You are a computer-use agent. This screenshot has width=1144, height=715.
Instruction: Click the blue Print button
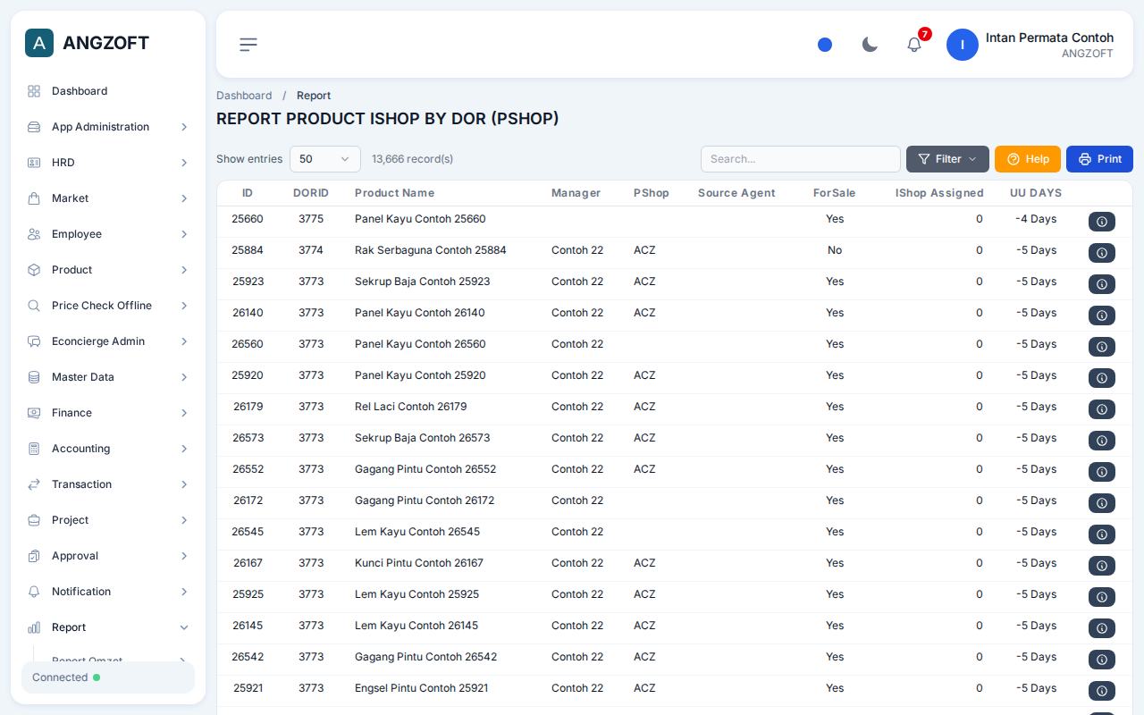(x=1099, y=159)
